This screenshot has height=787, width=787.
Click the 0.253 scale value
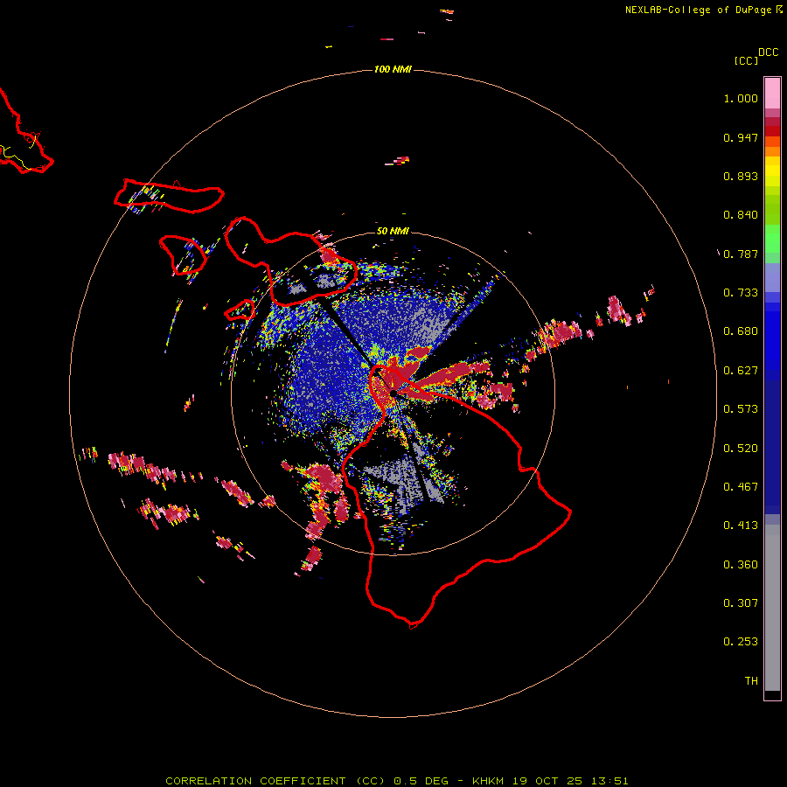click(741, 642)
